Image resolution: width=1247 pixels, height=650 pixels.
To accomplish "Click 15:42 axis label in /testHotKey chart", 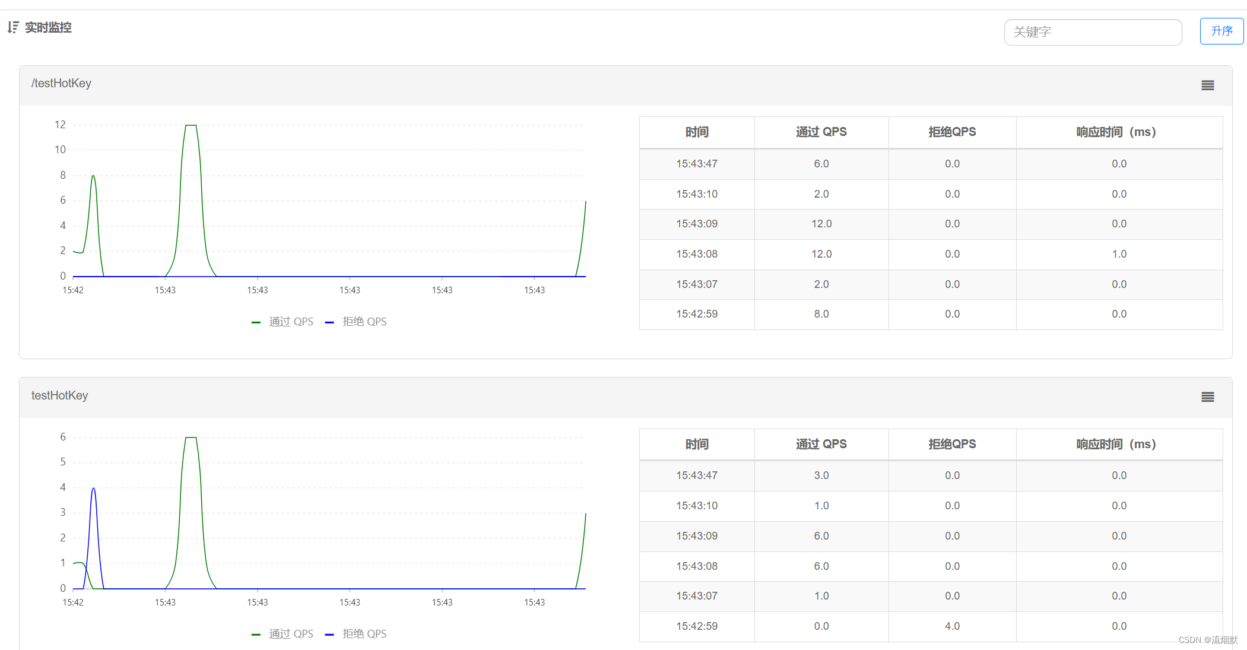I will (x=73, y=290).
